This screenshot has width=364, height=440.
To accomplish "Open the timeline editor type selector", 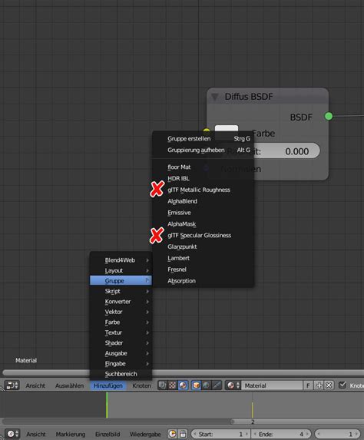I will 12,434.
